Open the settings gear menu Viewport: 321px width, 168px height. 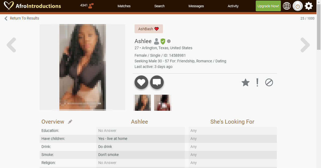click(x=309, y=6)
